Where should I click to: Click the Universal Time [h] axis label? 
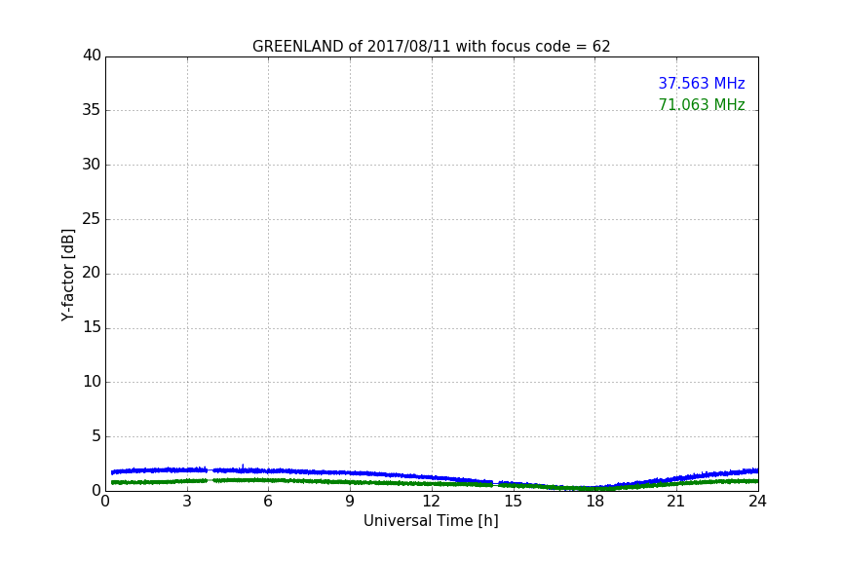431,521
